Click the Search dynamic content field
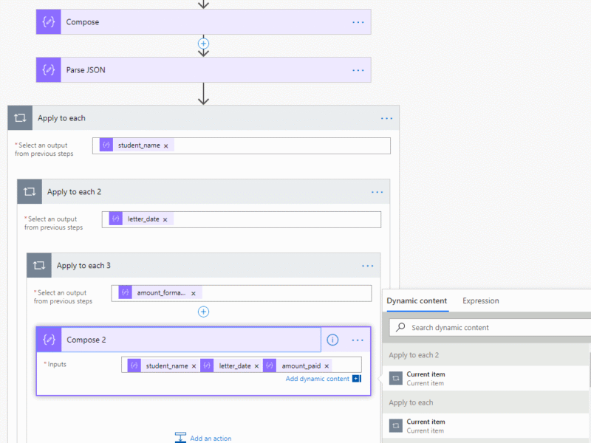 point(490,328)
